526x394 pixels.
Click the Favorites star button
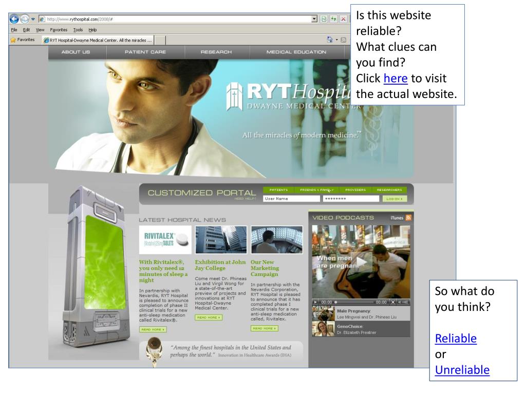point(23,40)
